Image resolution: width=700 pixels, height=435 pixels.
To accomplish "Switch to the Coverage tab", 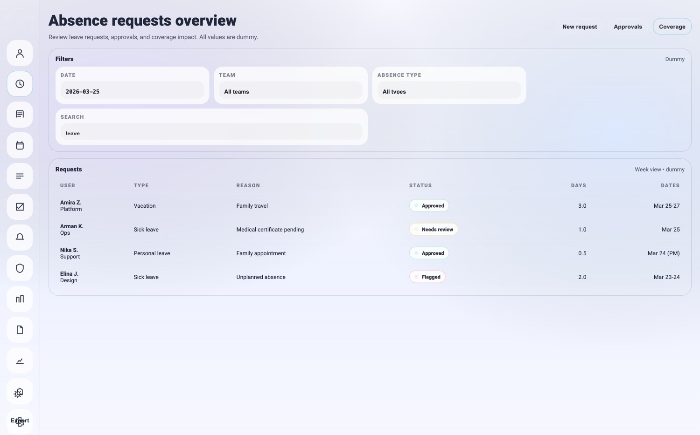I will 672,27.
